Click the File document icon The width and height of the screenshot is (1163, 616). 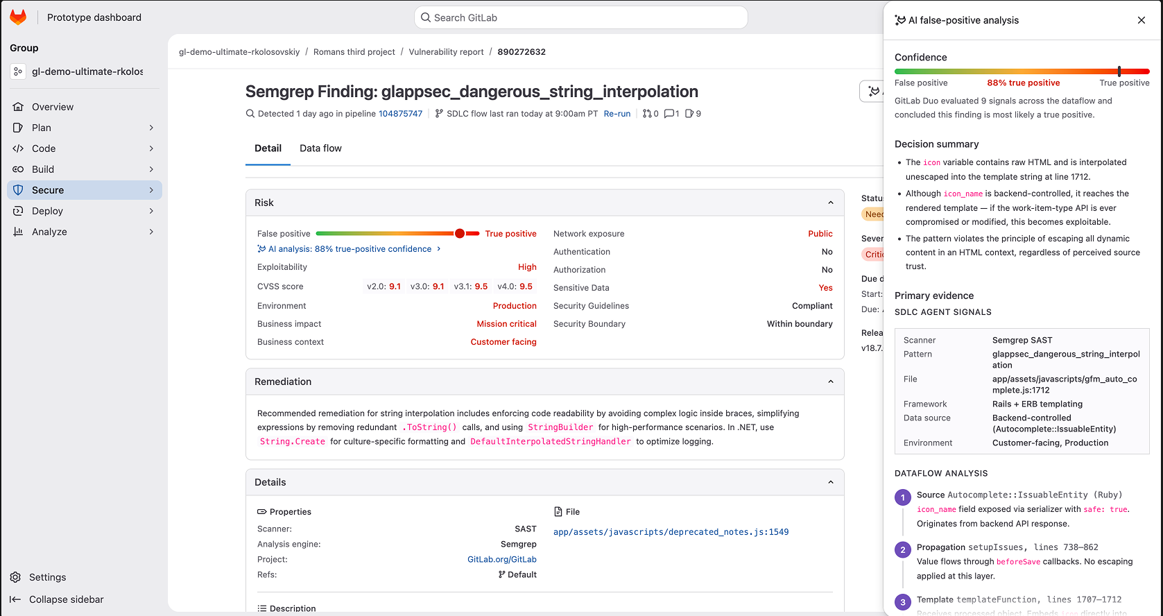coord(558,512)
